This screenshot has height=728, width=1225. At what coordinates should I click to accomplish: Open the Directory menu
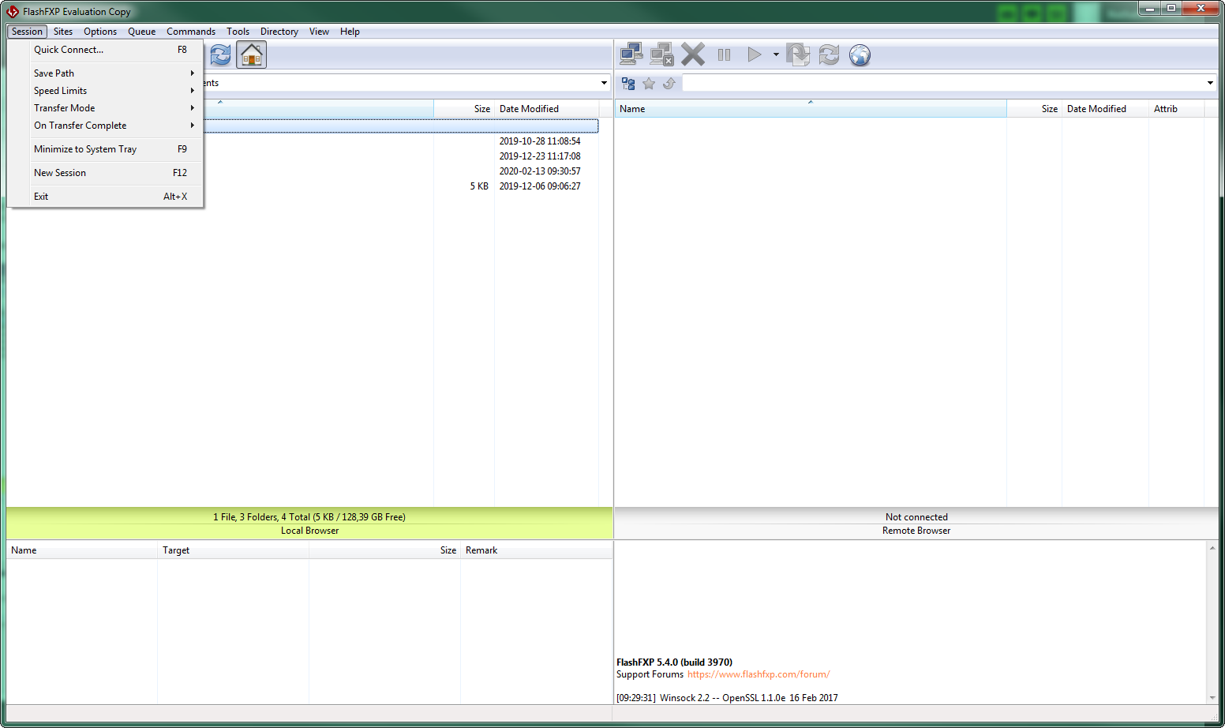coord(279,32)
